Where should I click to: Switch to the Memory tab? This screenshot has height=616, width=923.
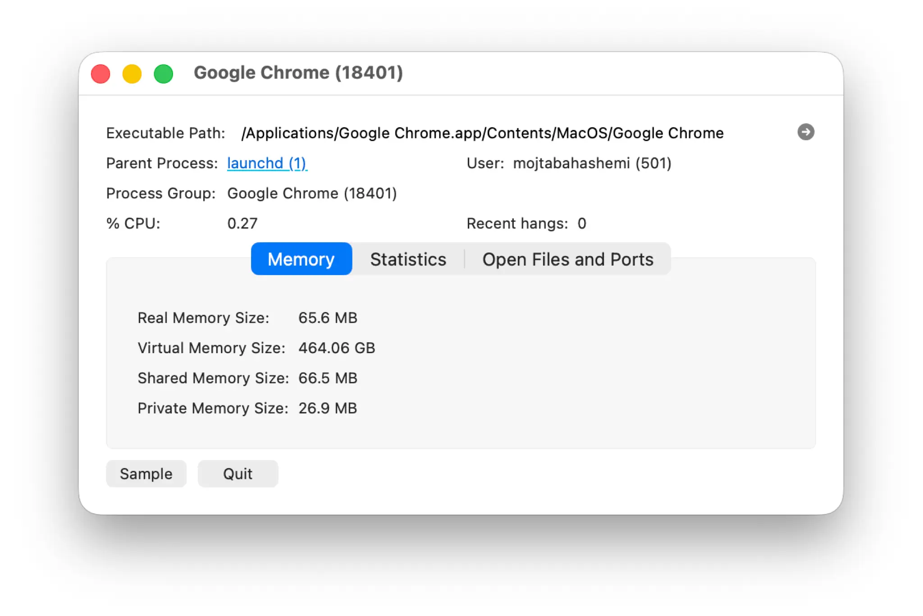[x=302, y=259]
